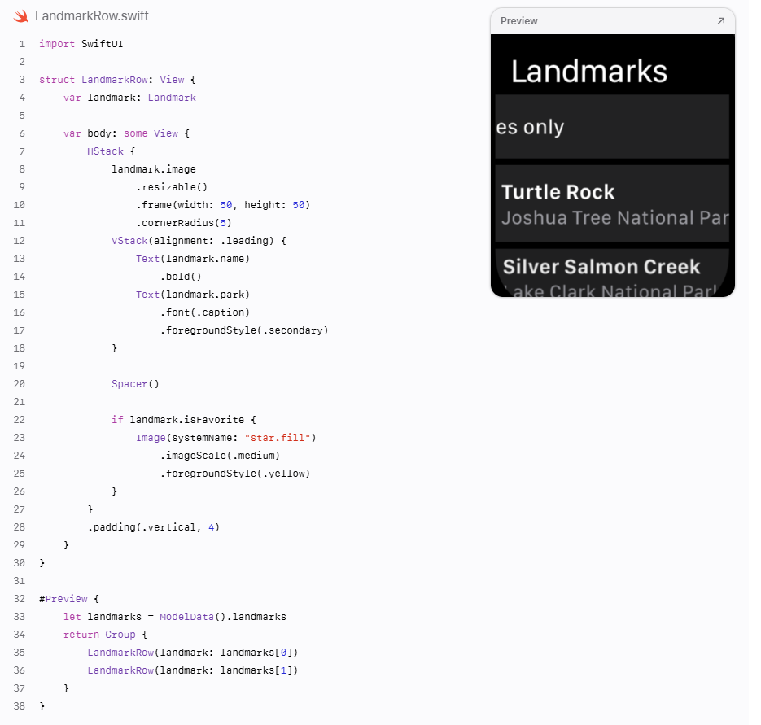The height and width of the screenshot is (725, 761).
Task: Select the Preview panel header label
Action: click(x=518, y=21)
